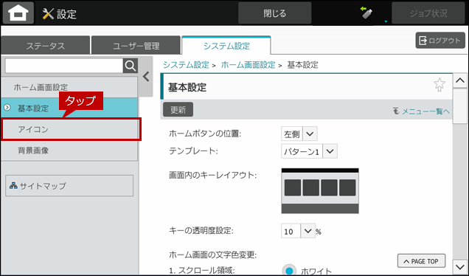Go to the home screen icon
Screen dimensions: 469x276
[x=18, y=13]
